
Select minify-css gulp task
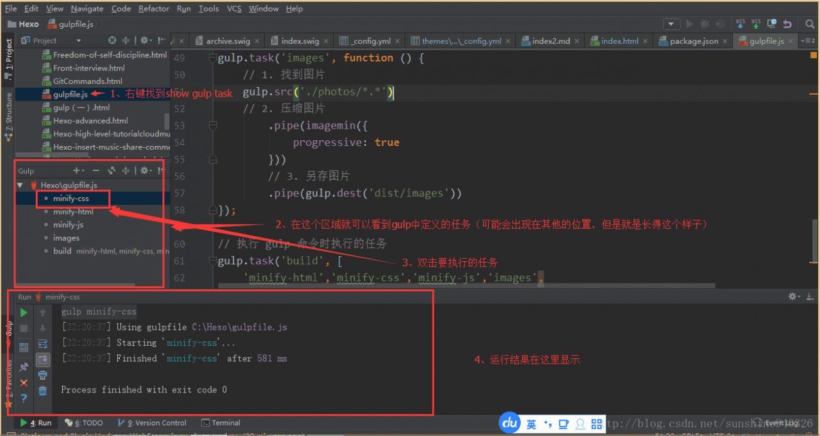[x=71, y=198]
